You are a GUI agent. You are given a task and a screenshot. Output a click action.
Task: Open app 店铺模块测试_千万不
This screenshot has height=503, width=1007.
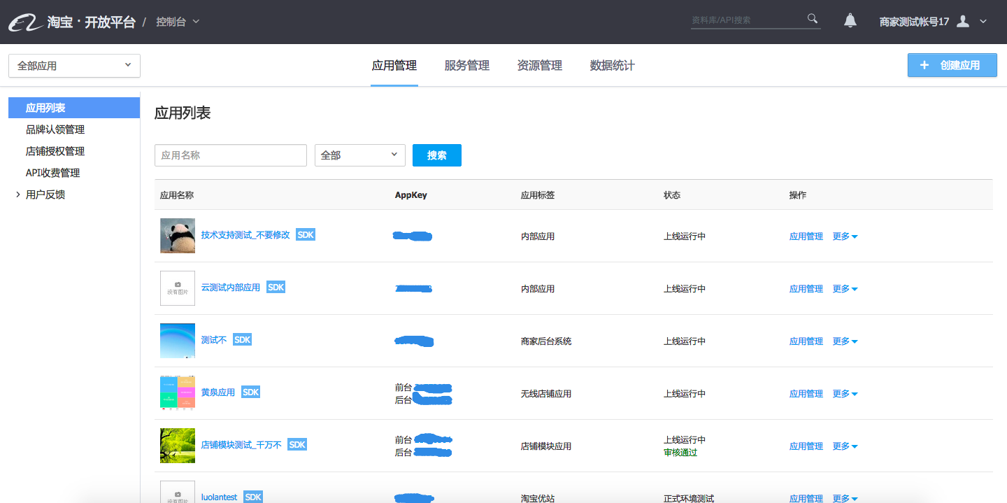tap(241, 445)
